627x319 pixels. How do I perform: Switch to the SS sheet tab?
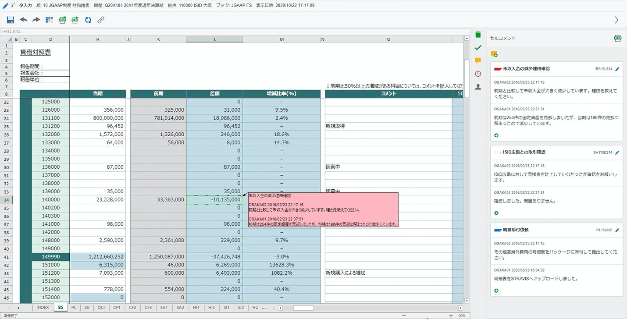(x=87, y=308)
